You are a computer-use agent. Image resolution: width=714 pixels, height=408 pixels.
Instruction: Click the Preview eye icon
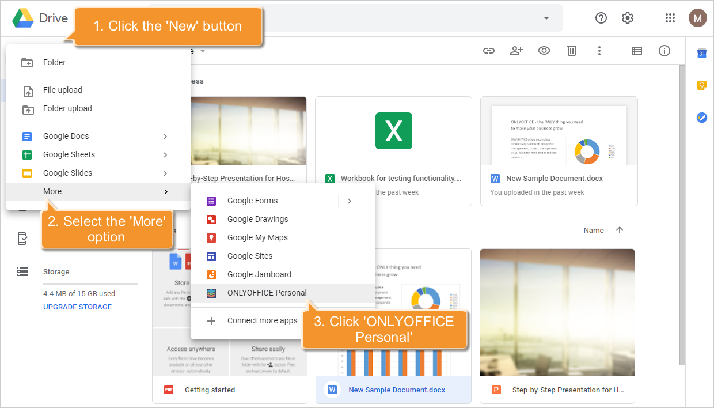(x=544, y=51)
